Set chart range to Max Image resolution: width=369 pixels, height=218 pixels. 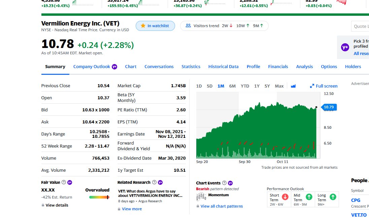[x=279, y=86]
